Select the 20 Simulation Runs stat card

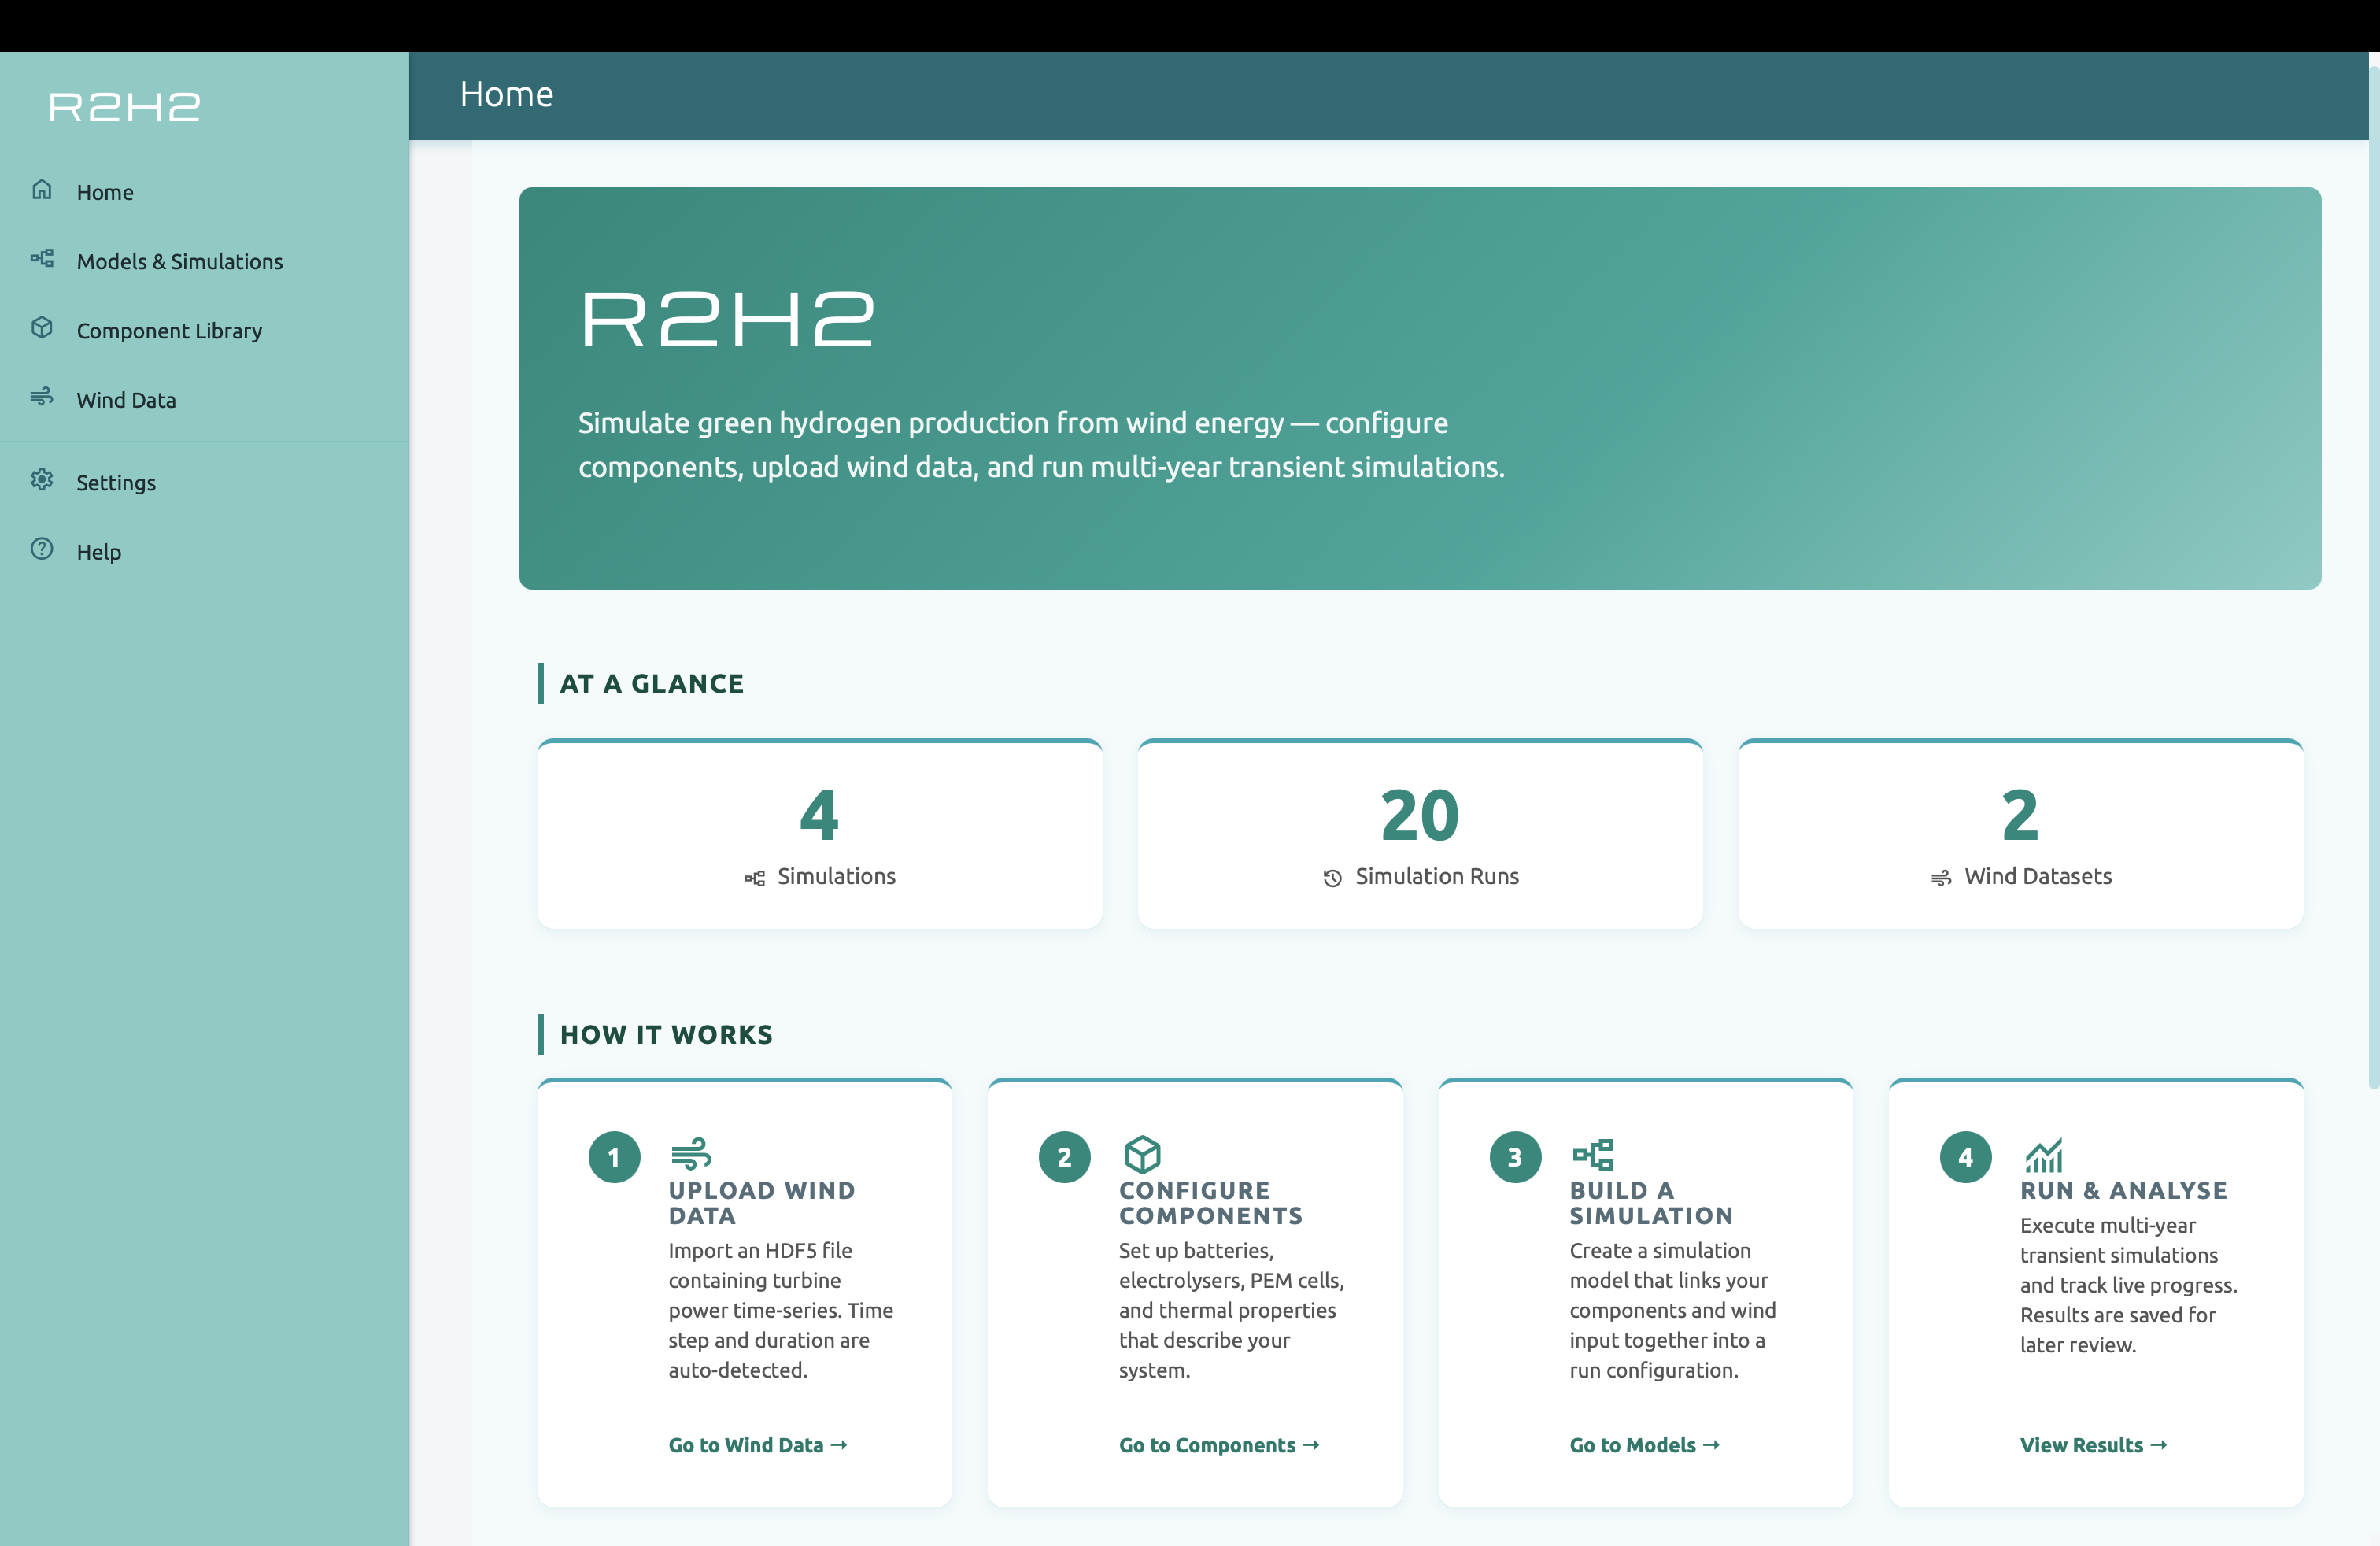pyautogui.click(x=1420, y=834)
